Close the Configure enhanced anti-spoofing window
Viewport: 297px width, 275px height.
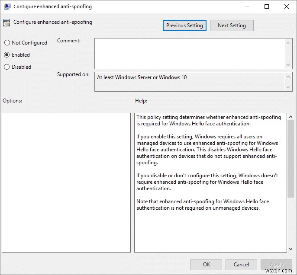287,6
